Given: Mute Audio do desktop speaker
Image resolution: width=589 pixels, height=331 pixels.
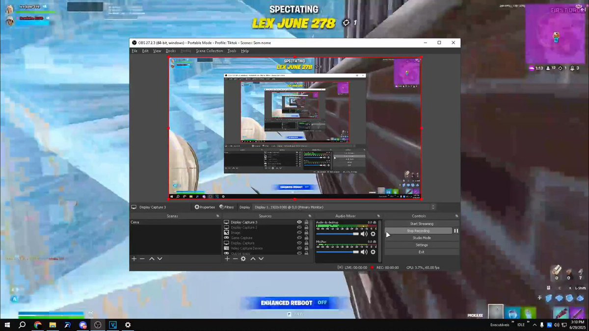Looking at the screenshot, I should coord(364,234).
